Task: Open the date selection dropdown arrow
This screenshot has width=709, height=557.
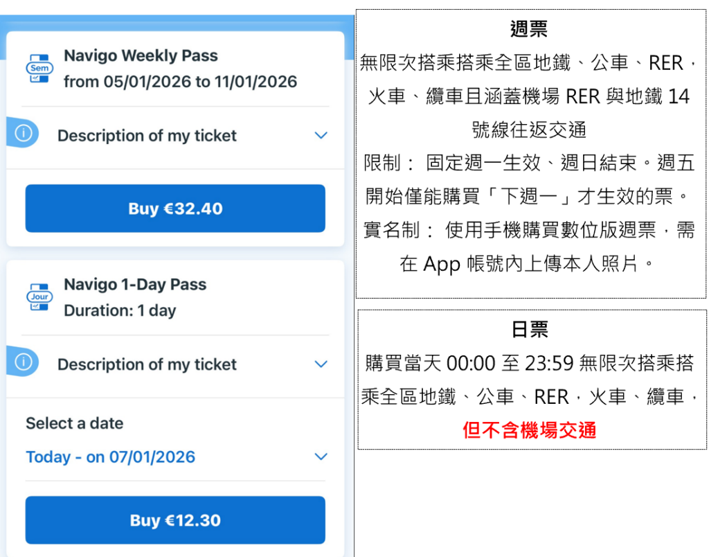Action: pyautogui.click(x=321, y=457)
